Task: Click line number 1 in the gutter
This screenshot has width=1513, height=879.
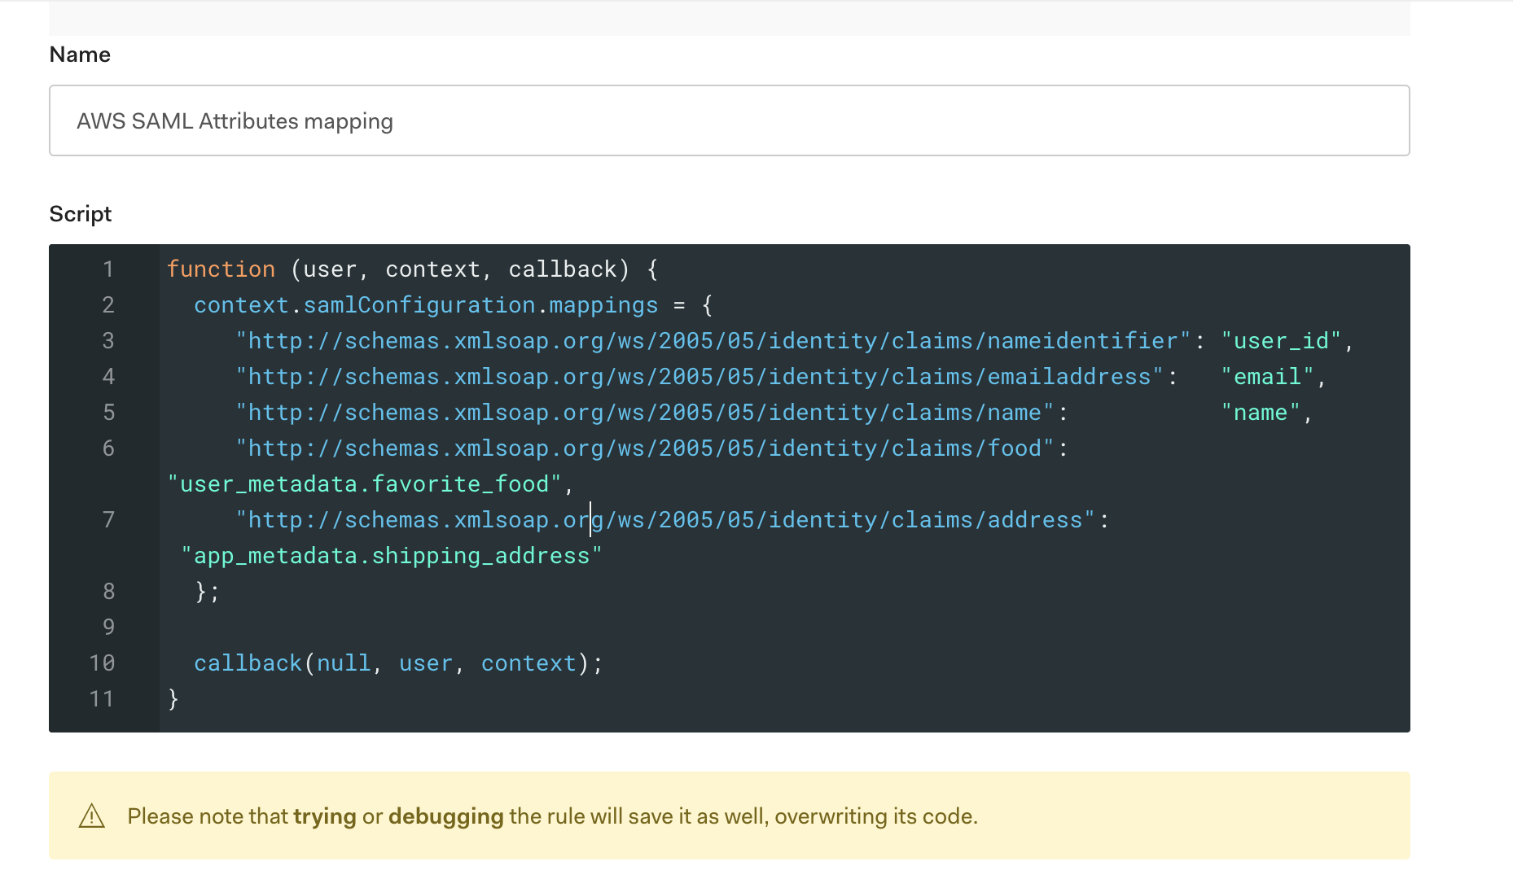Action: pos(108,269)
